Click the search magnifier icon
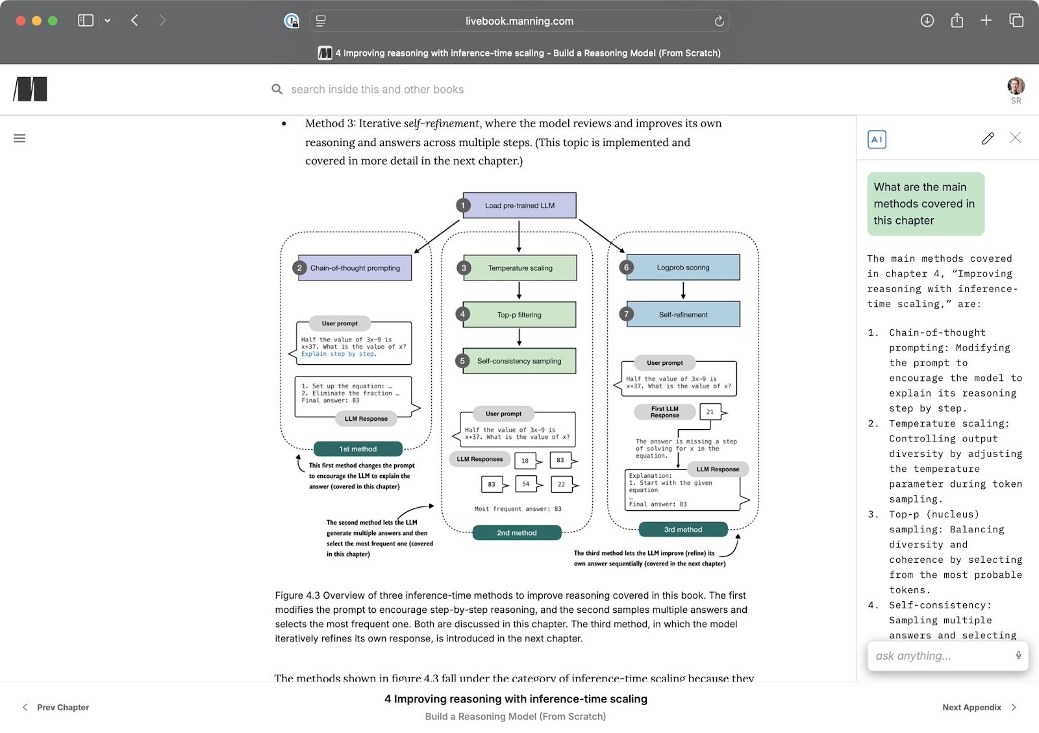This screenshot has width=1039, height=733. coord(277,89)
